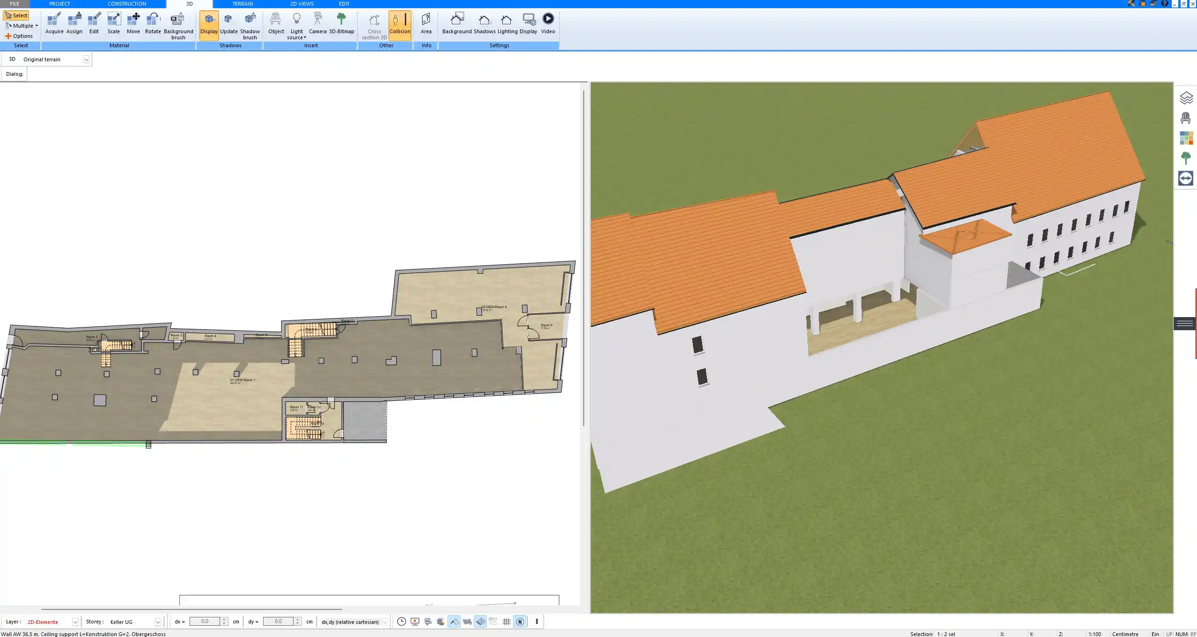Toggle the grid display in status toolbar
This screenshot has height=637, width=1197.
[x=507, y=622]
